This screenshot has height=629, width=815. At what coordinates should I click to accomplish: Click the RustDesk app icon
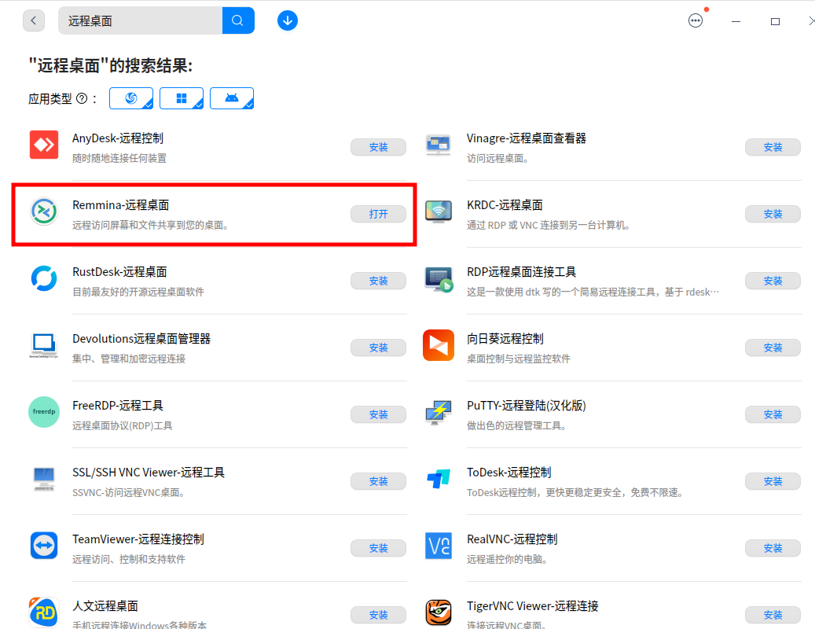tap(44, 278)
